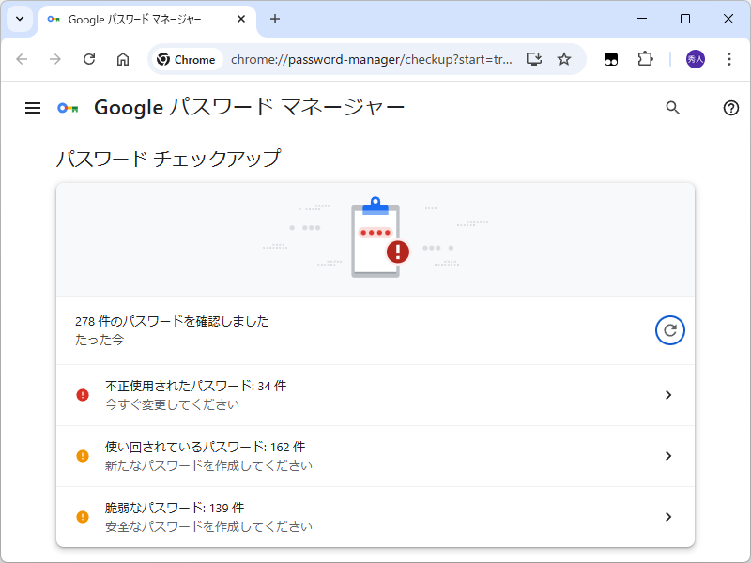Image resolution: width=751 pixels, height=563 pixels.
Task: Open the browser extensions puzzle icon
Action: (645, 58)
